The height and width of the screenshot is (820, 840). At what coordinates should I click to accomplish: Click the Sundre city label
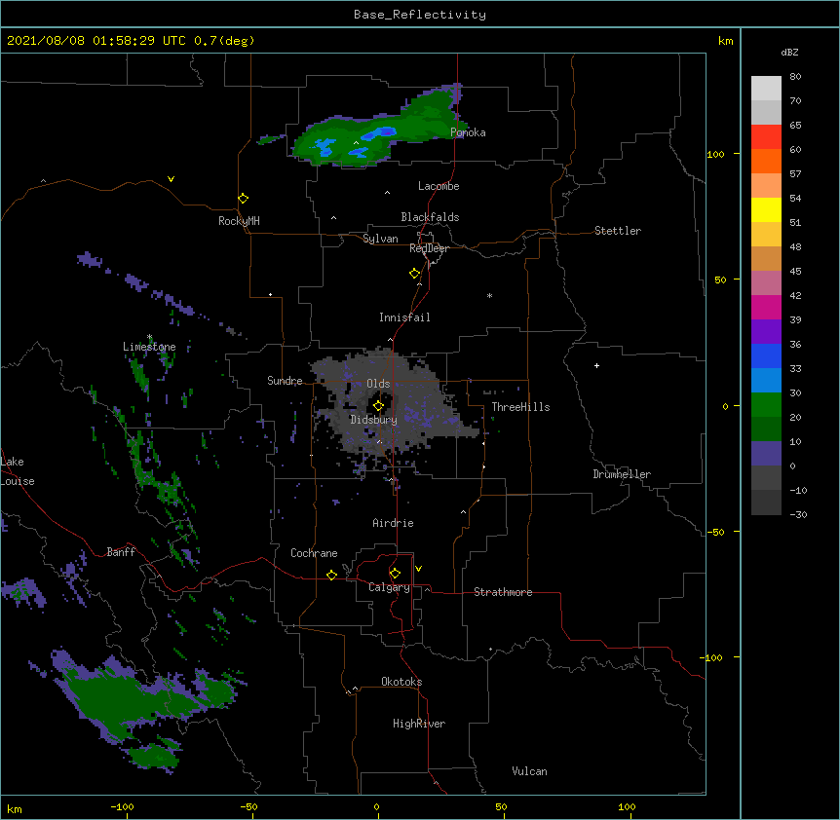(285, 381)
